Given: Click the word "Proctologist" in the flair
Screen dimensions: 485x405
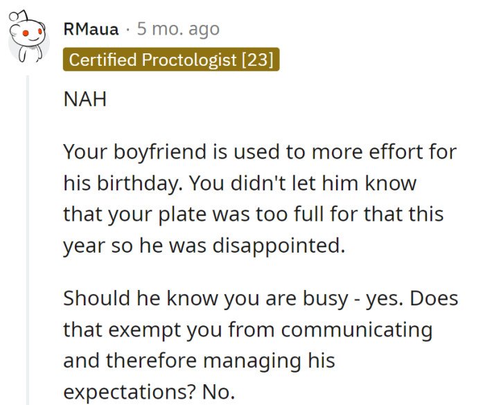Looking at the screenshot, I should (189, 60).
